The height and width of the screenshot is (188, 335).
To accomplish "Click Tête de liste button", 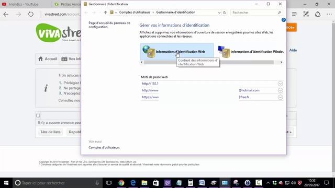I will click(x=50, y=132).
